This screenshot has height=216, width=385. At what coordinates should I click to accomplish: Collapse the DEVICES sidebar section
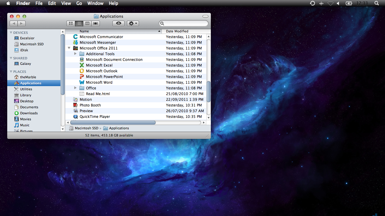(x=11, y=33)
